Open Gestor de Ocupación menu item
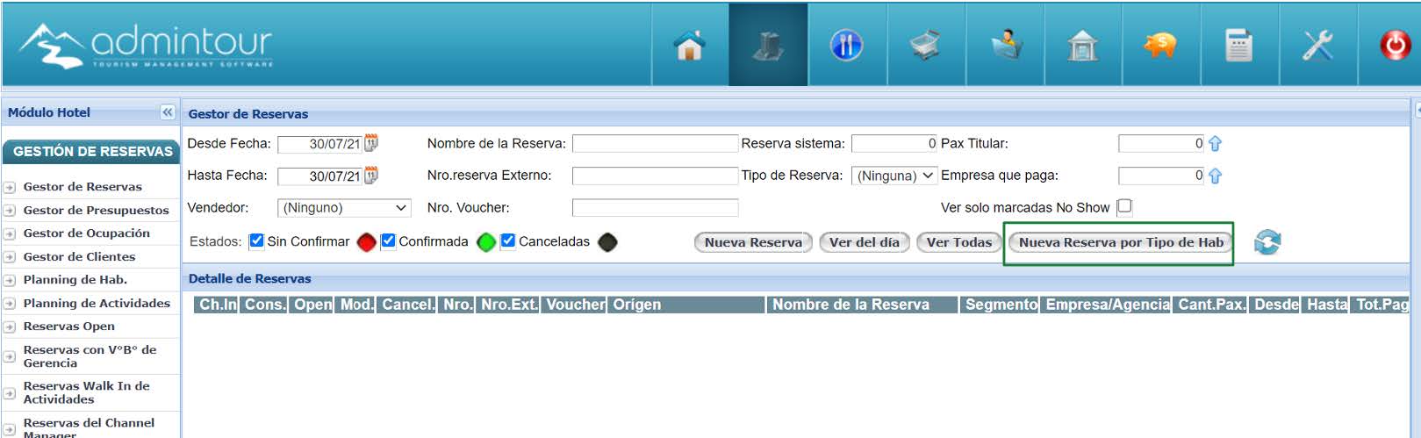Screen dimensions: 1421x438 click(x=86, y=233)
